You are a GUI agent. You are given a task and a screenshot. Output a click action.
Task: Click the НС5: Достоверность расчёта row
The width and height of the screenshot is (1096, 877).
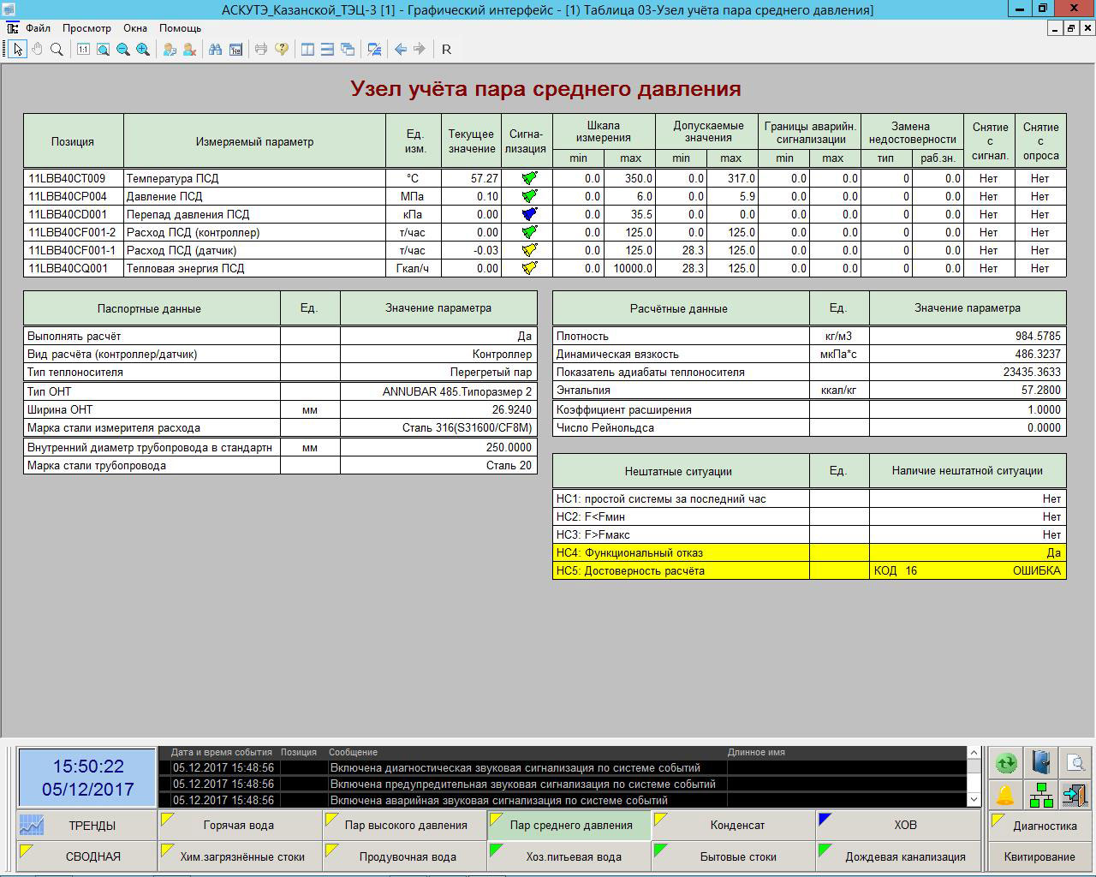[x=809, y=570]
